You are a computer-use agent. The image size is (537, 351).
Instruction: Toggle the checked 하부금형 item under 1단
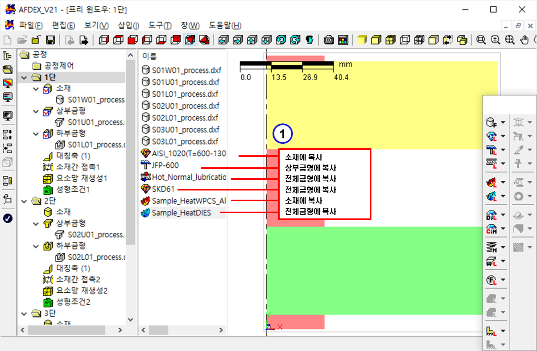coord(47,133)
